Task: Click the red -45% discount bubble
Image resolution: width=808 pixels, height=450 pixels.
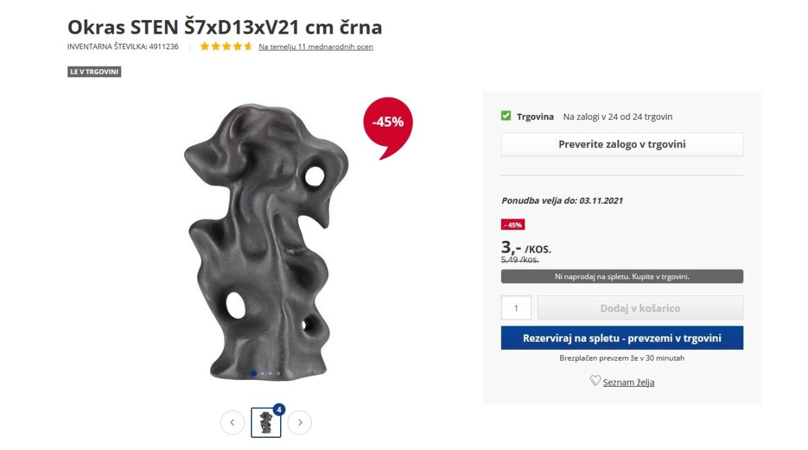Action: tap(387, 127)
